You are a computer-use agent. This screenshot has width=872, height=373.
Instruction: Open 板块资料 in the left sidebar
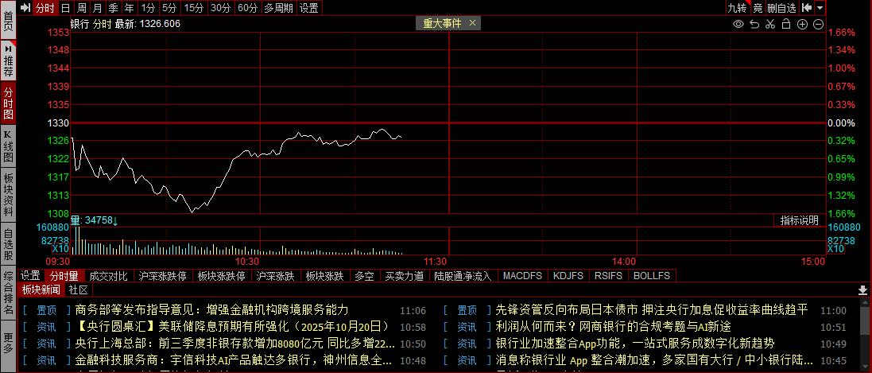coord(8,195)
